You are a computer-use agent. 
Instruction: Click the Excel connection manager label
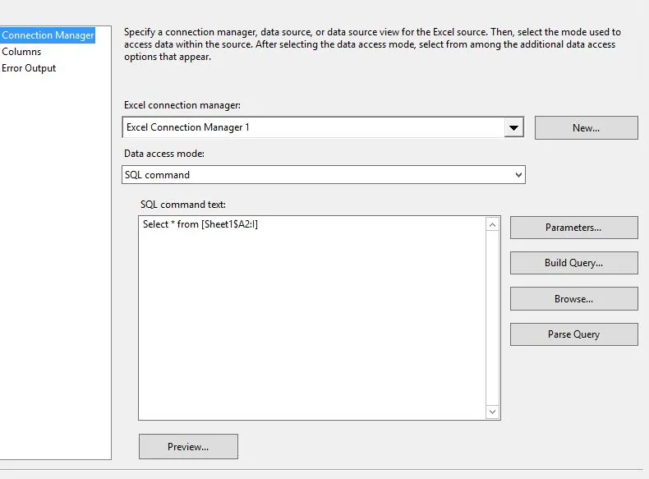[182, 105]
